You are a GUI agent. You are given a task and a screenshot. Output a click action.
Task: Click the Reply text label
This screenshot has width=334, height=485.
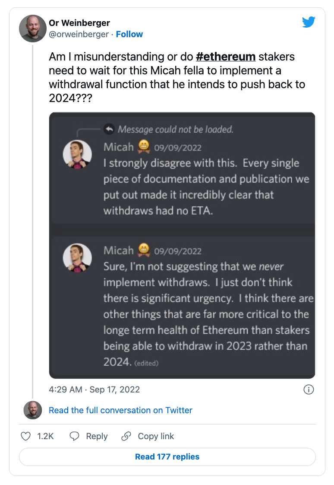click(97, 436)
